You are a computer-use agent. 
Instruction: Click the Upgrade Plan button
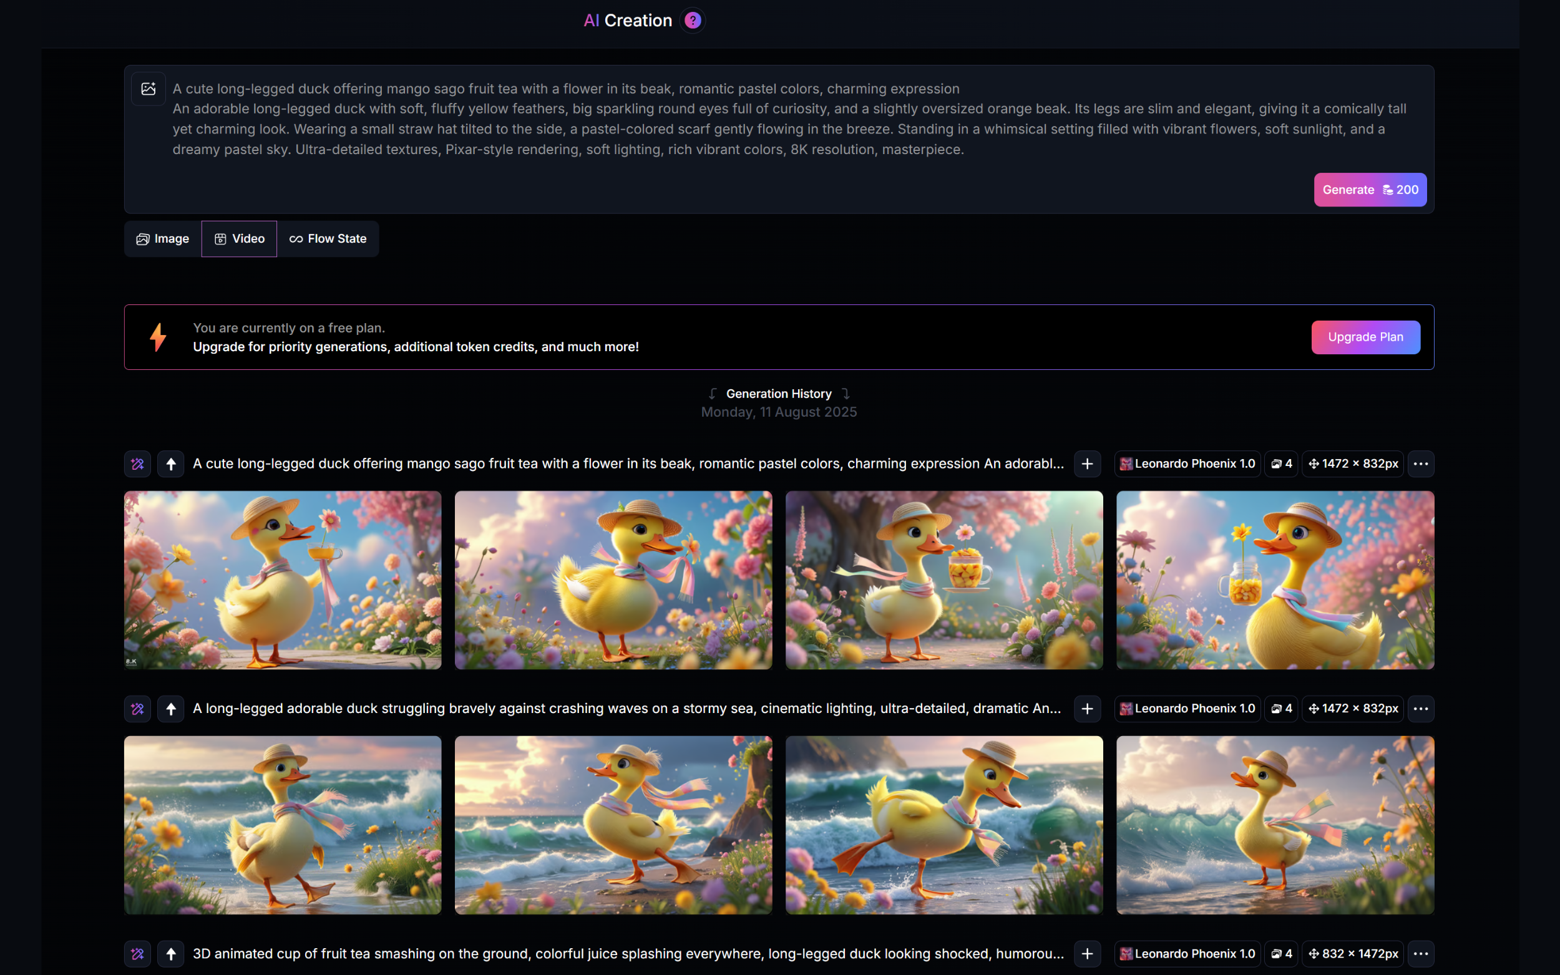tap(1366, 337)
